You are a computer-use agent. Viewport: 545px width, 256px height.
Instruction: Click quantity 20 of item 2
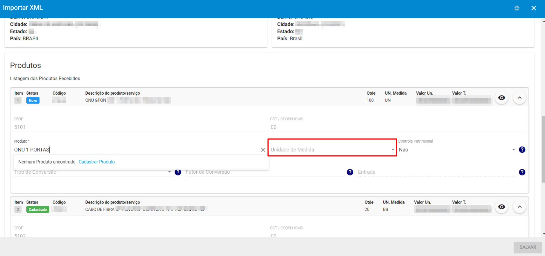coord(367,210)
